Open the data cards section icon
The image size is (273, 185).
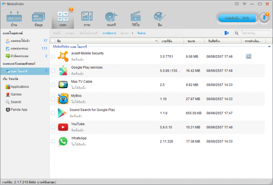tap(38, 19)
